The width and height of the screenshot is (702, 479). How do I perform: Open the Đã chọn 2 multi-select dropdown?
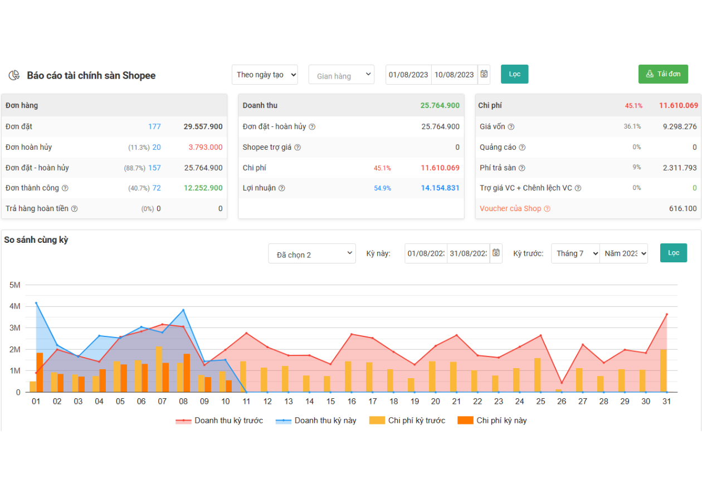[311, 253]
